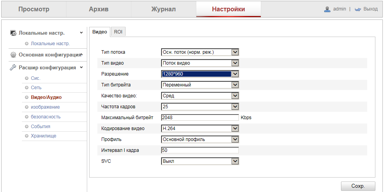The width and height of the screenshot is (384, 192).
Task: Switch to the ROI tab
Action: coord(118,32)
